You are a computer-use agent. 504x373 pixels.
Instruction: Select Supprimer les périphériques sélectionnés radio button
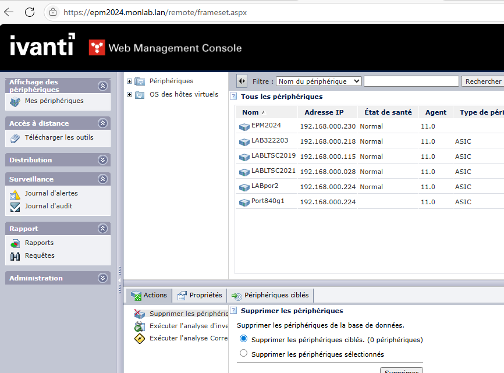click(x=243, y=354)
